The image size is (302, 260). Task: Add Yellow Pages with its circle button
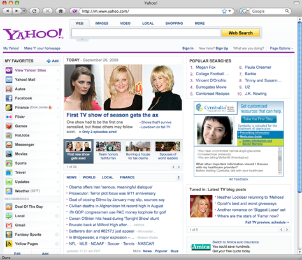click(x=57, y=244)
